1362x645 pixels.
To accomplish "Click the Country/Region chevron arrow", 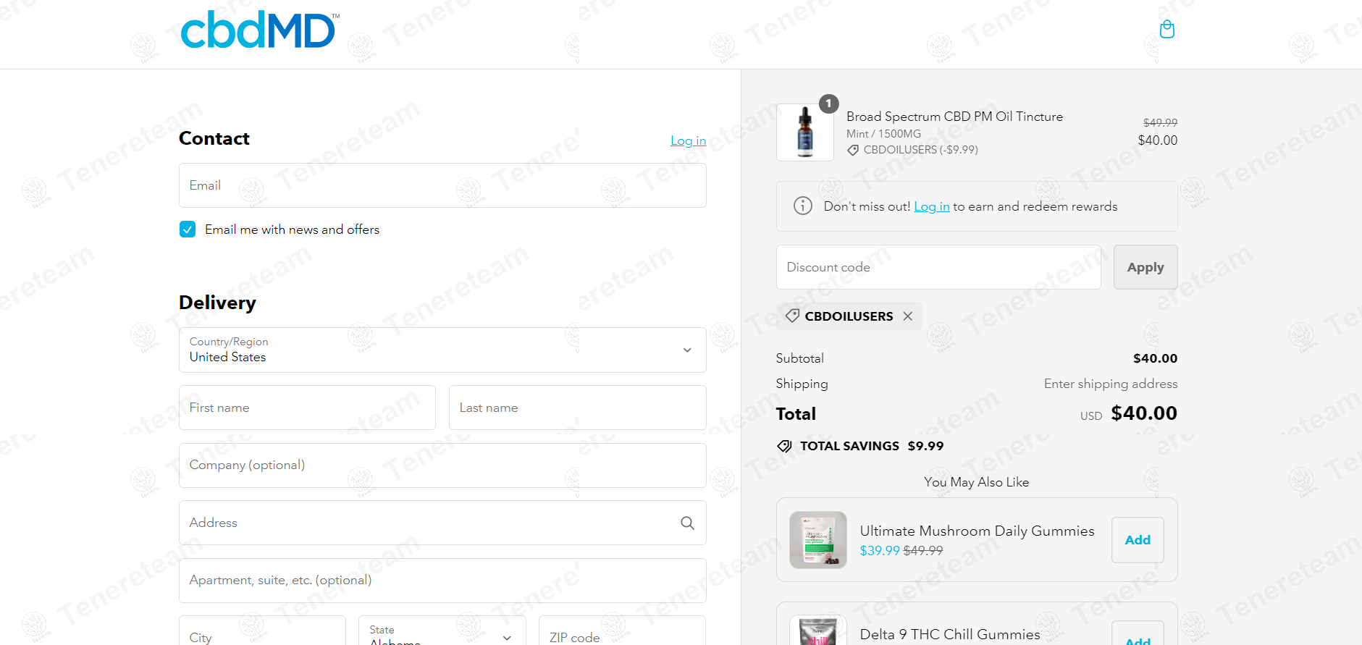I will [687, 350].
